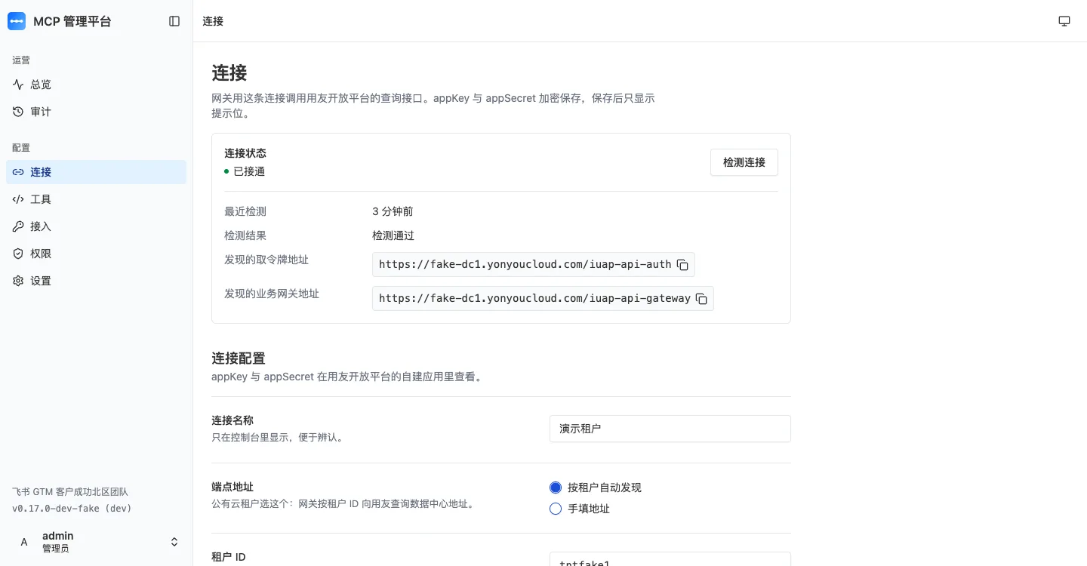Click the https://fake-dc1.yonyoucloud.com/iuap-api-auth URL text
This screenshot has height=566, width=1087.
(525, 265)
